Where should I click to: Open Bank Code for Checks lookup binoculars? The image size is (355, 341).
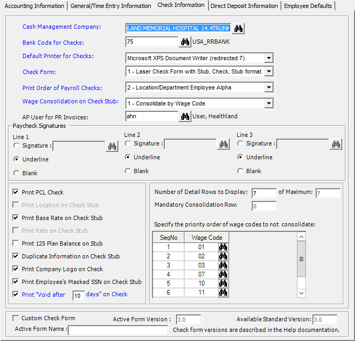[x=185, y=42]
